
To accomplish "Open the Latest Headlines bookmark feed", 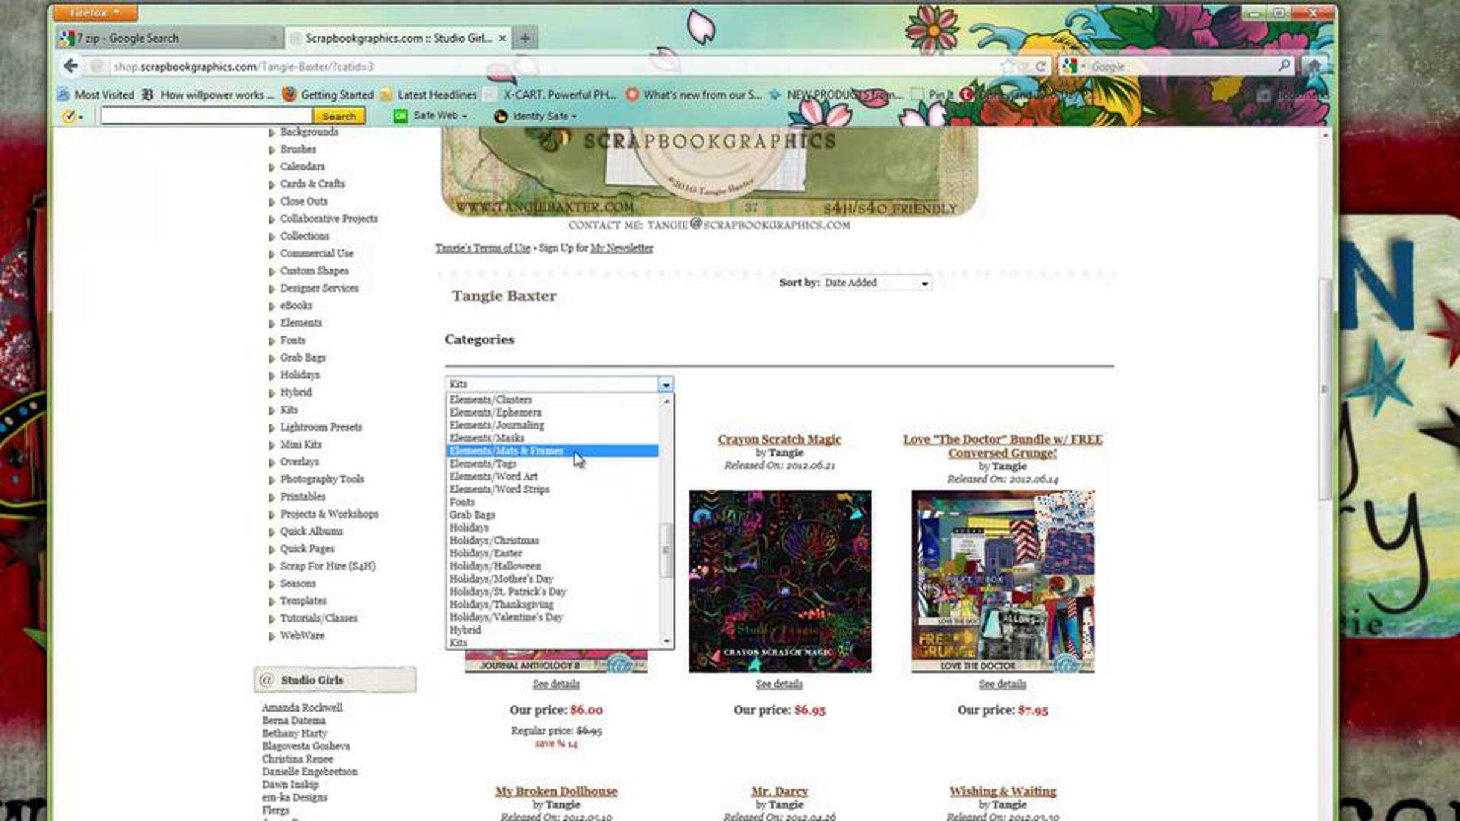I will click(429, 95).
